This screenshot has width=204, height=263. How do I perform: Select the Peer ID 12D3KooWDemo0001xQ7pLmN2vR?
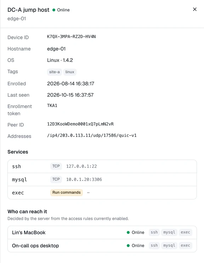point(80,124)
